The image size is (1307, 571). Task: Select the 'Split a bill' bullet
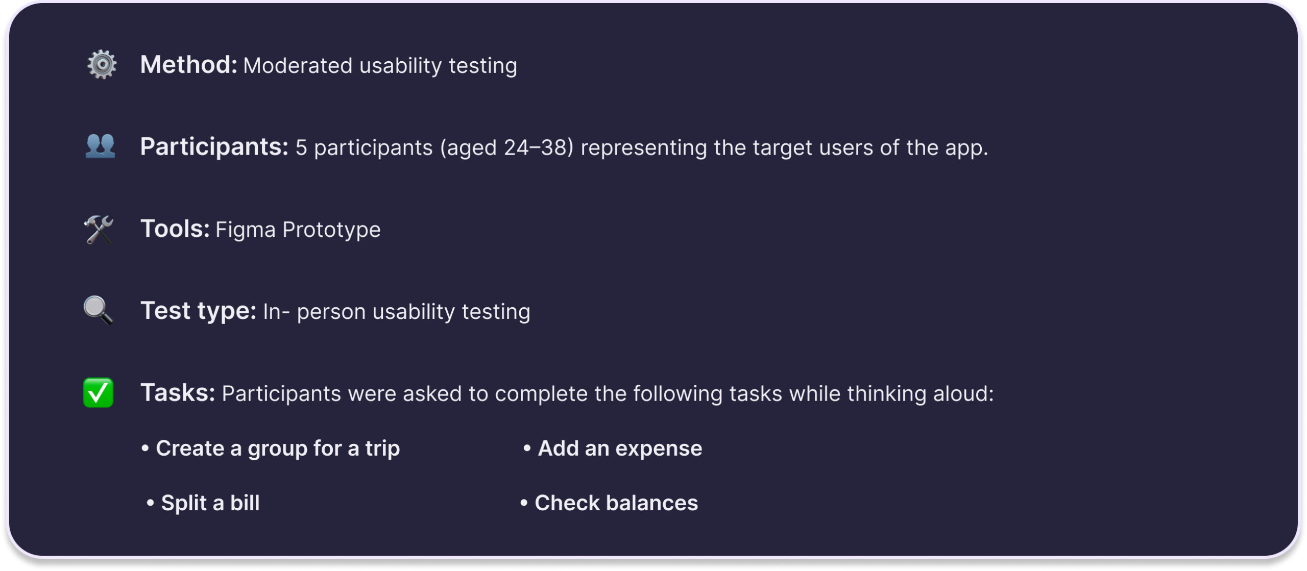coord(210,503)
